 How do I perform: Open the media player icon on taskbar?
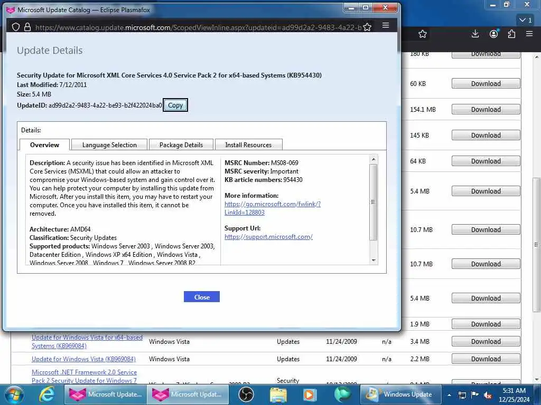click(x=310, y=394)
